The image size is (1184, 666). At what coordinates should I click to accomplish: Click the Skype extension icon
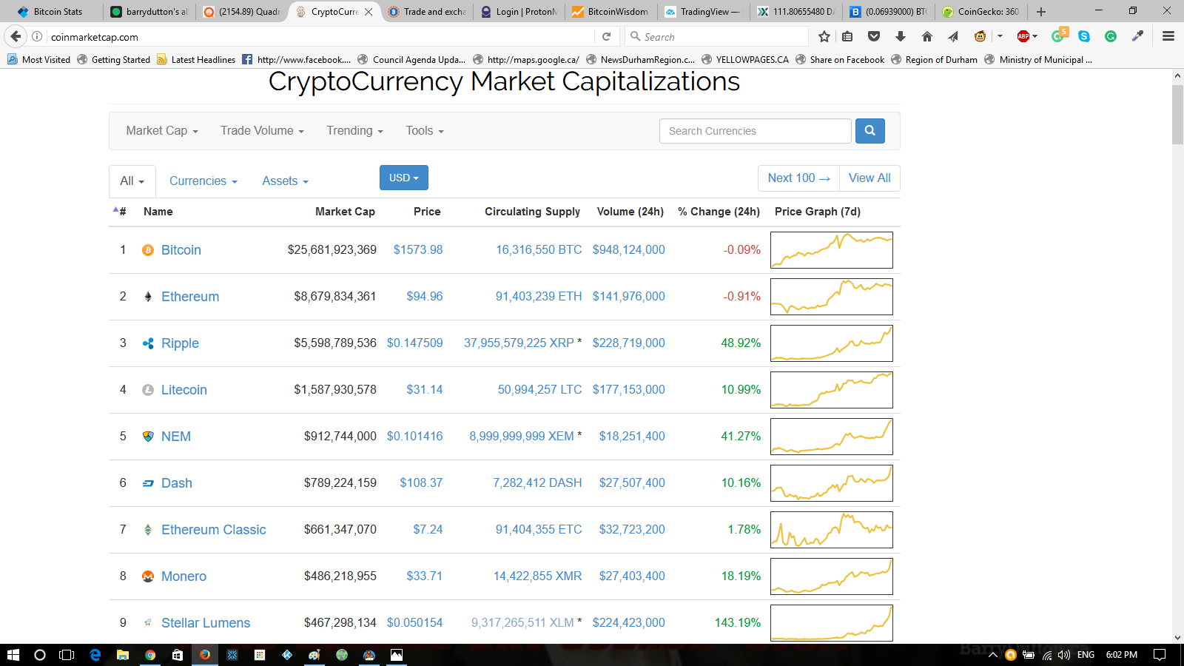coord(1084,36)
